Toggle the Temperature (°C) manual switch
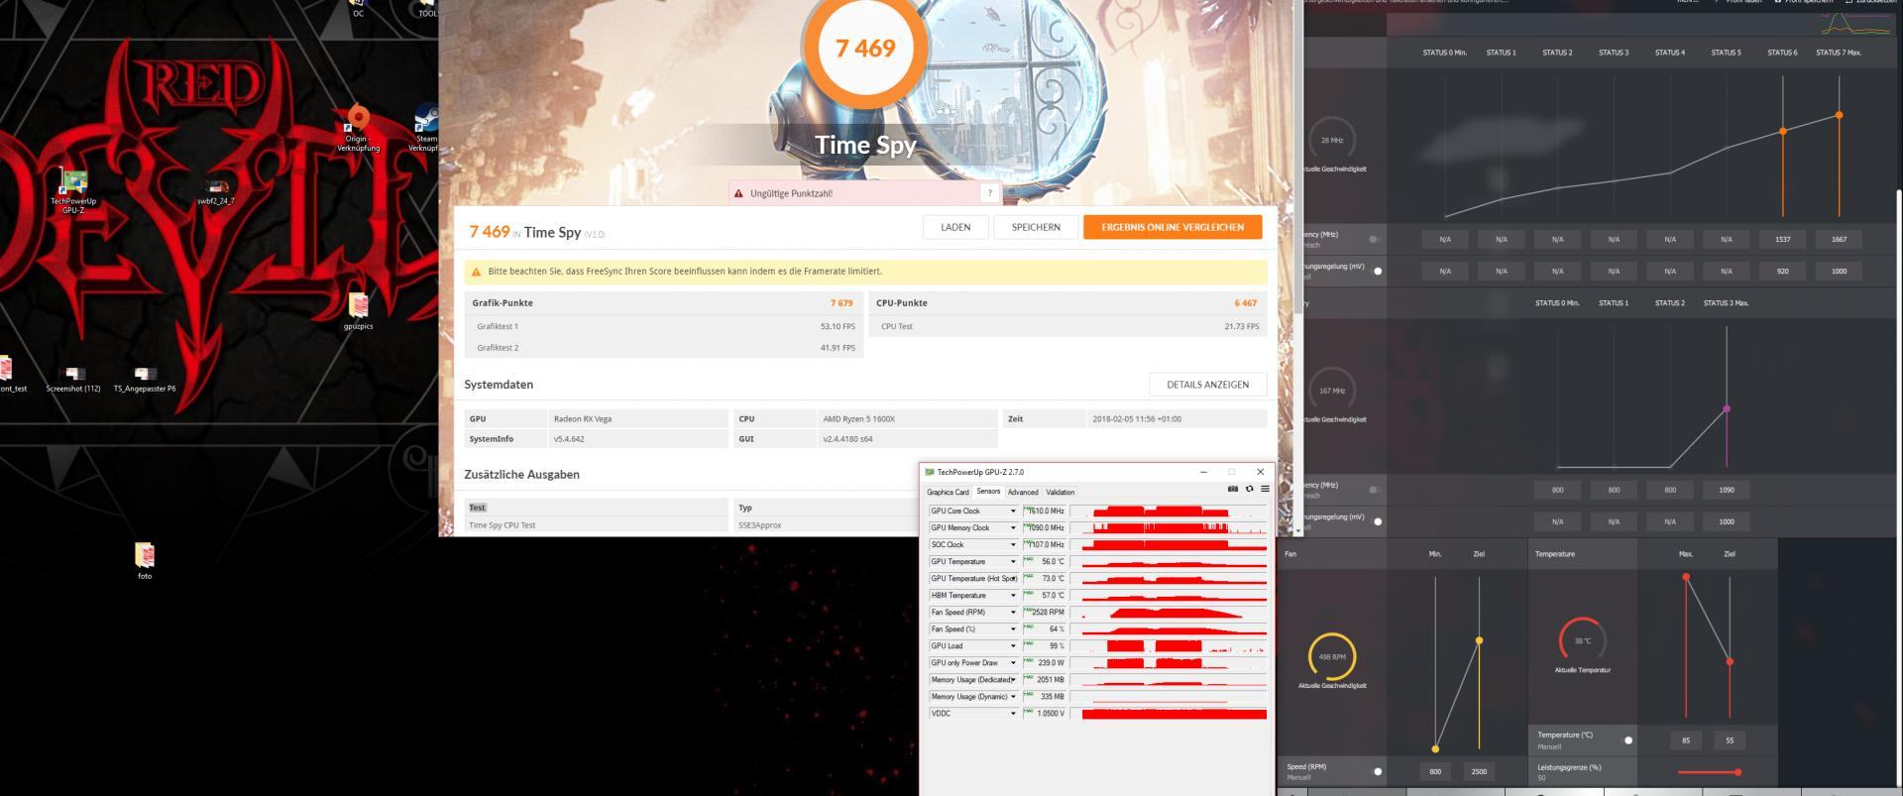This screenshot has height=796, width=1903. coord(1626,740)
